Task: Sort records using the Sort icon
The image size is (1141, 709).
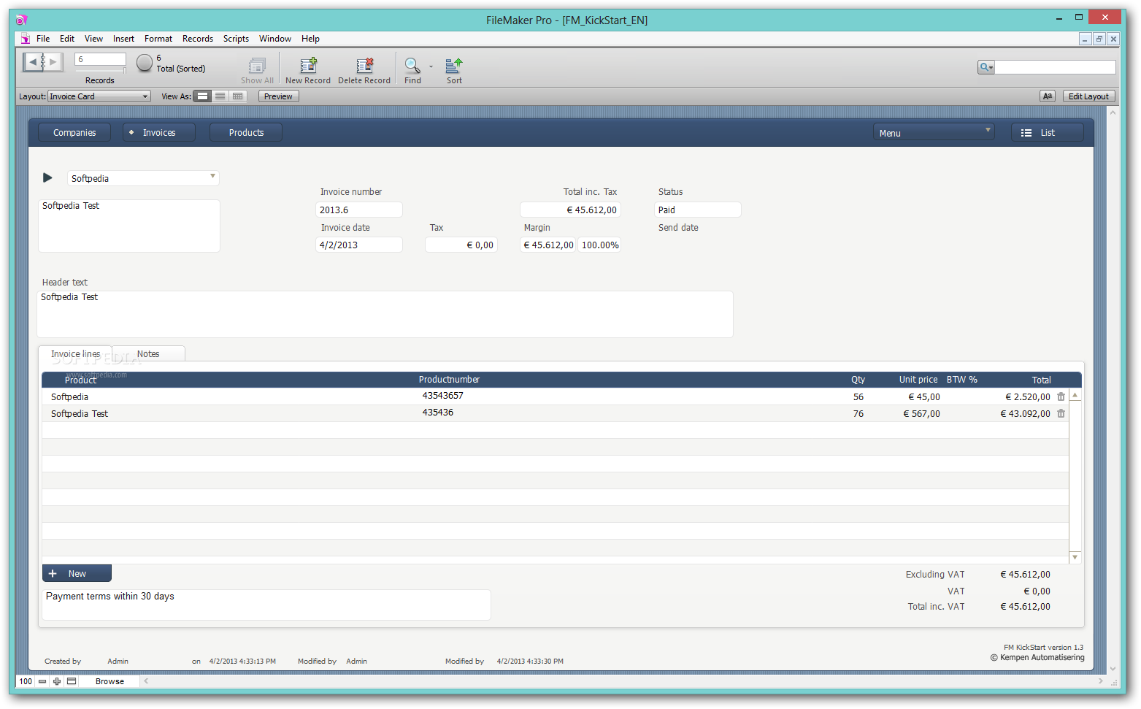Action: (454, 66)
